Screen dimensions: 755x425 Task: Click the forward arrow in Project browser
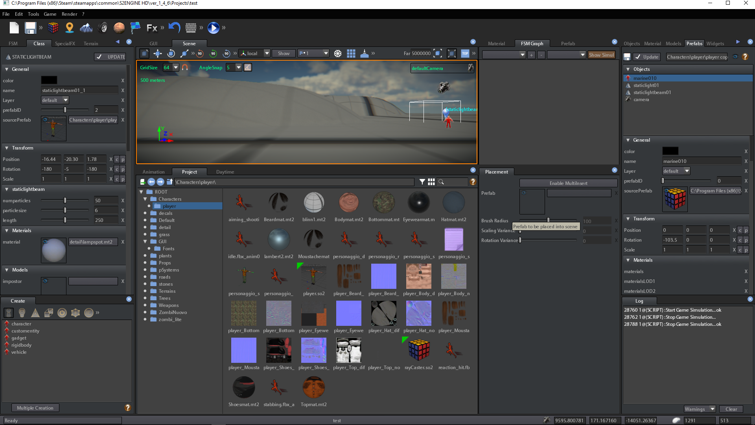point(160,182)
